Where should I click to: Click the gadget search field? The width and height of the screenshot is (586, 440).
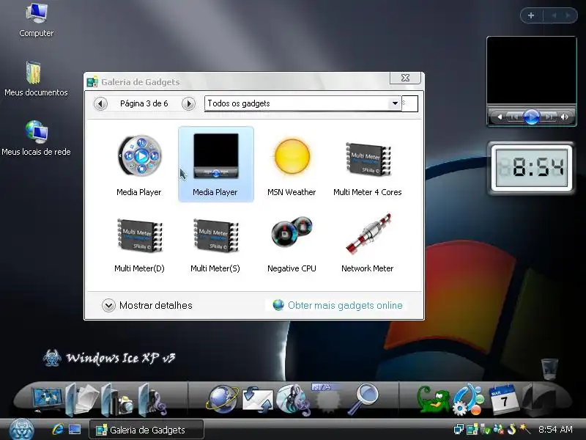click(x=410, y=103)
